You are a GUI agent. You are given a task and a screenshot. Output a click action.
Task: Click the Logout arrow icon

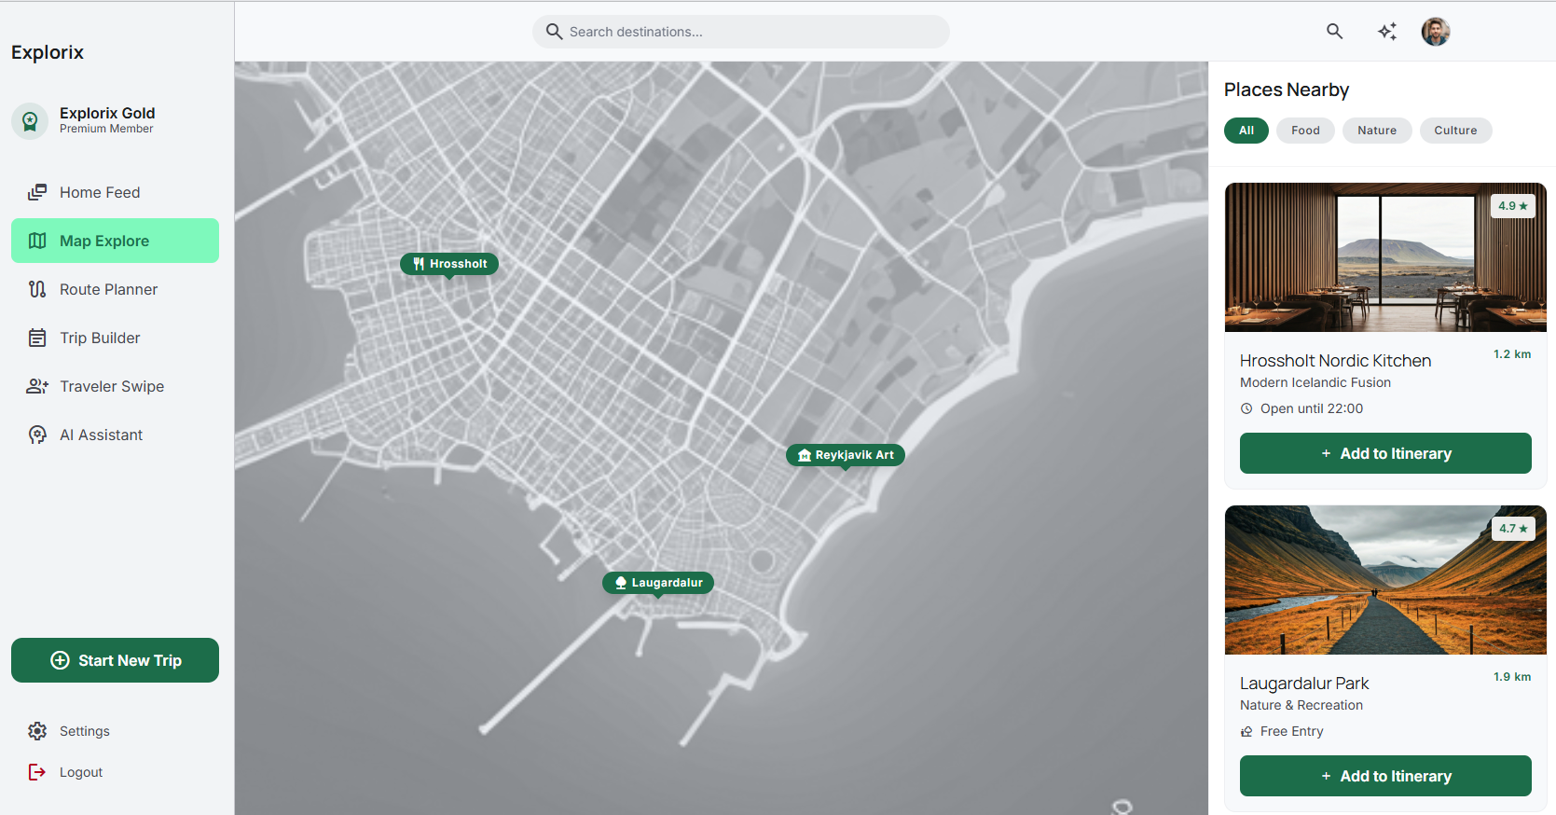(37, 772)
